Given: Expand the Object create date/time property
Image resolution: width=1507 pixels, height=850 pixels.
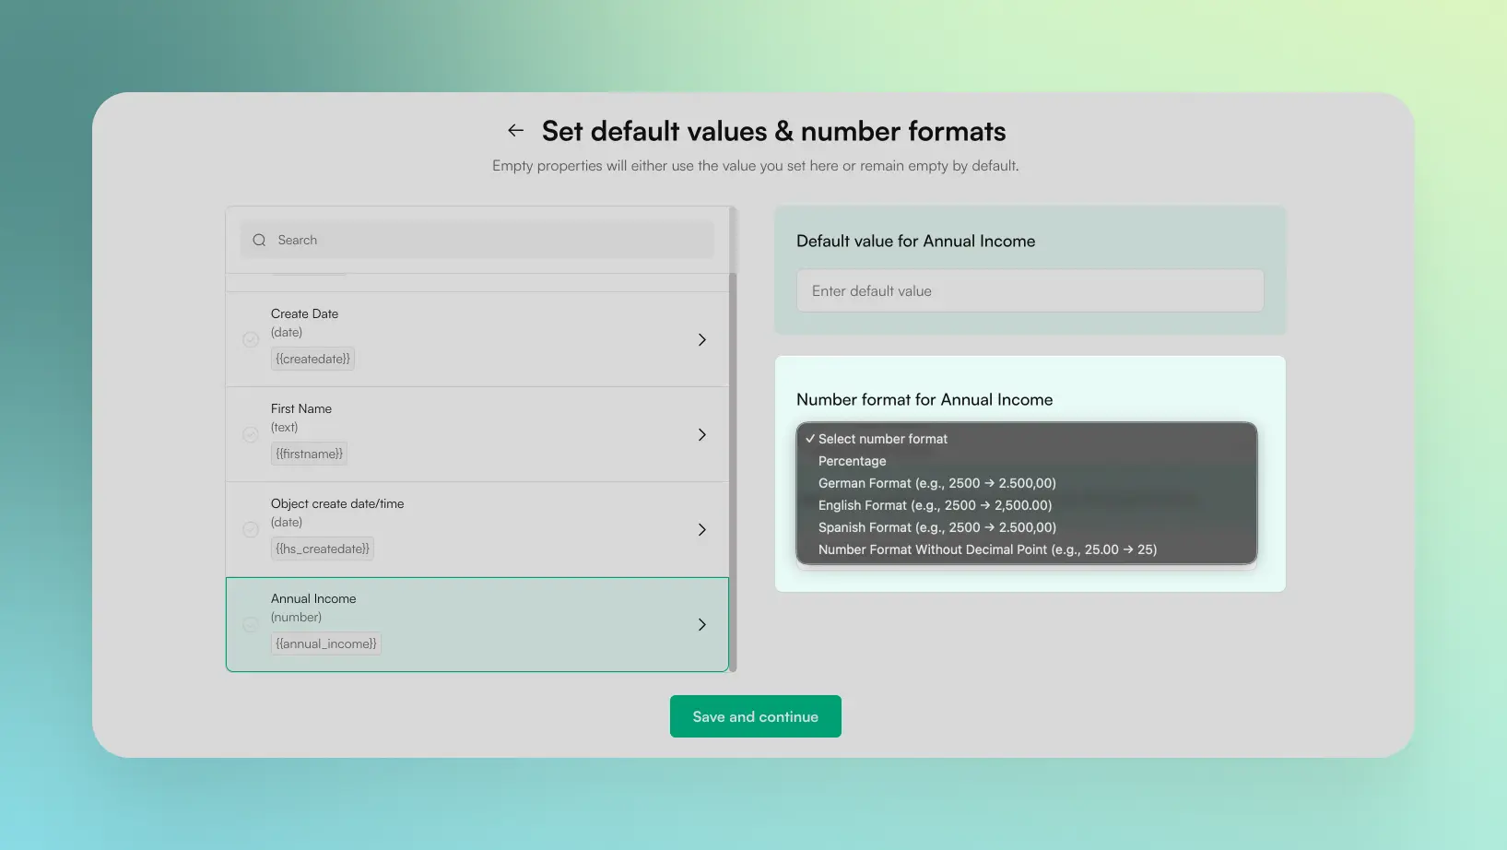Looking at the screenshot, I should 701,529.
